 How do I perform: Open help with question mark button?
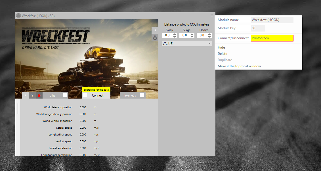pyautogui.click(x=32, y=95)
